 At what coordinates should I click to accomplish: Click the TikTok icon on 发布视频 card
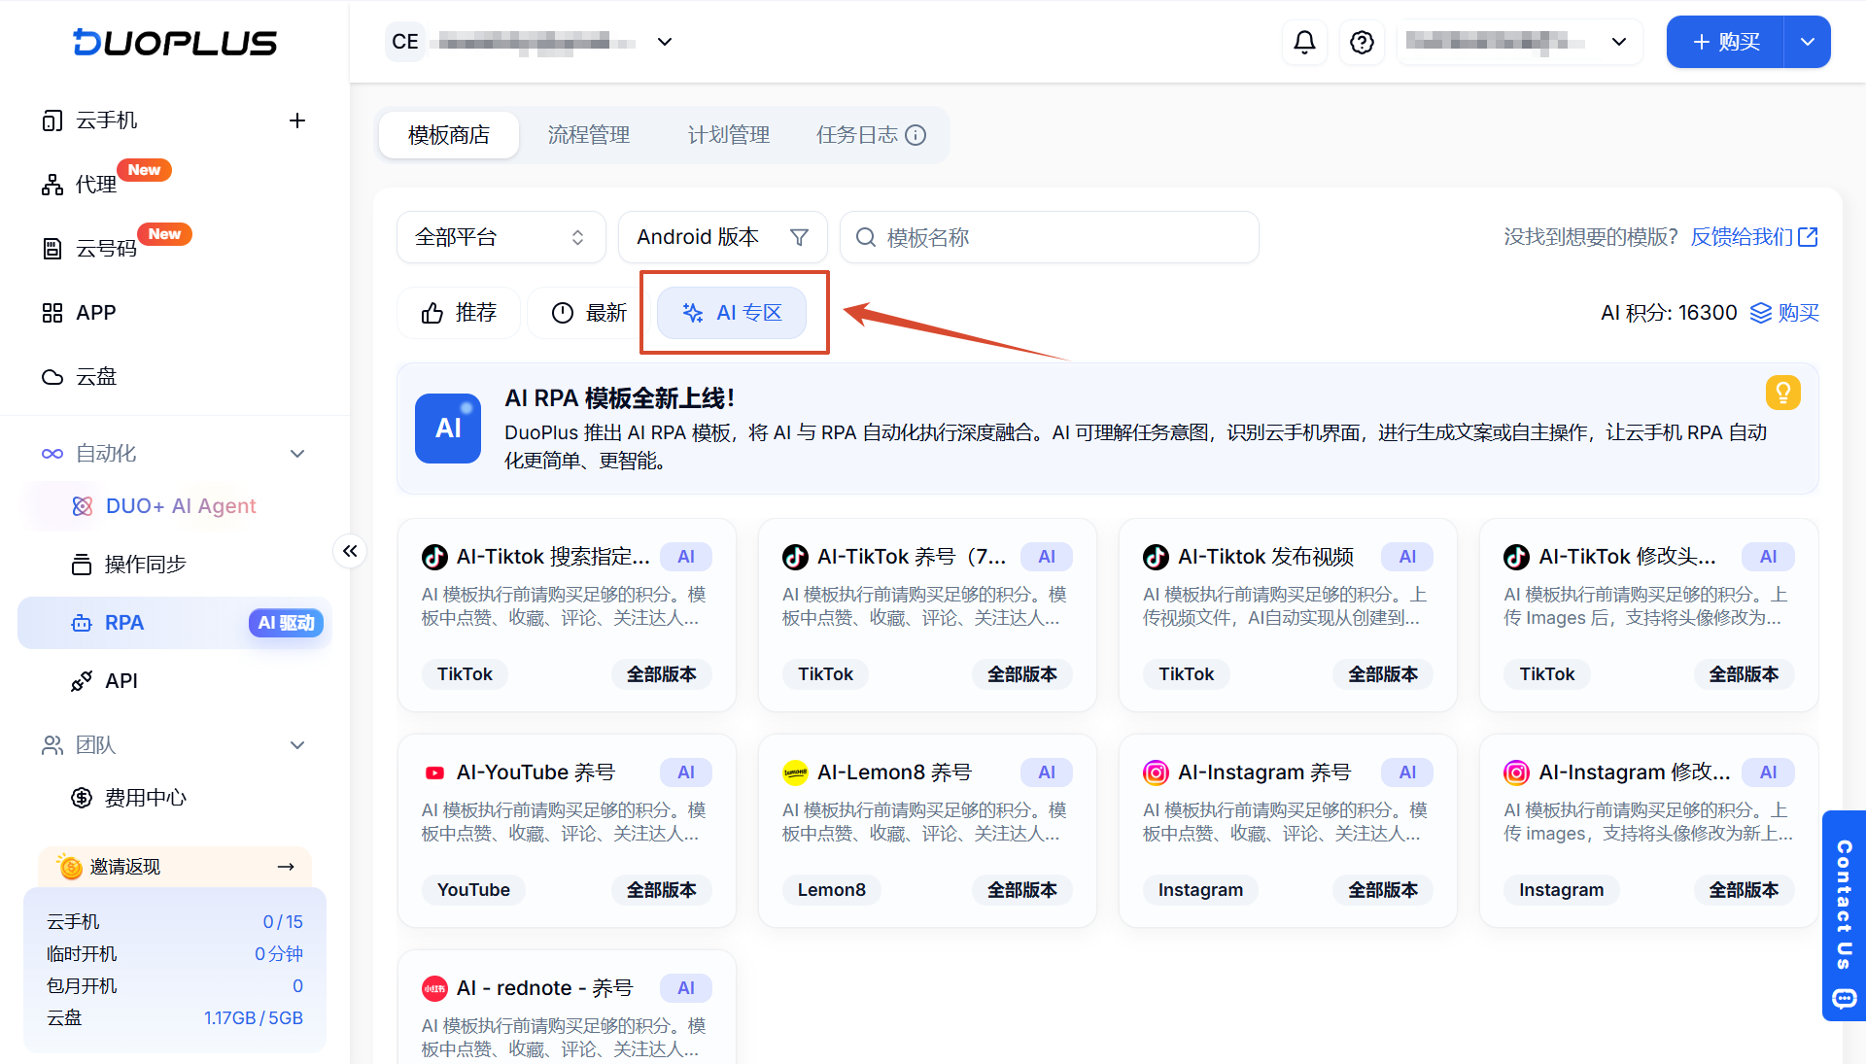[1156, 557]
